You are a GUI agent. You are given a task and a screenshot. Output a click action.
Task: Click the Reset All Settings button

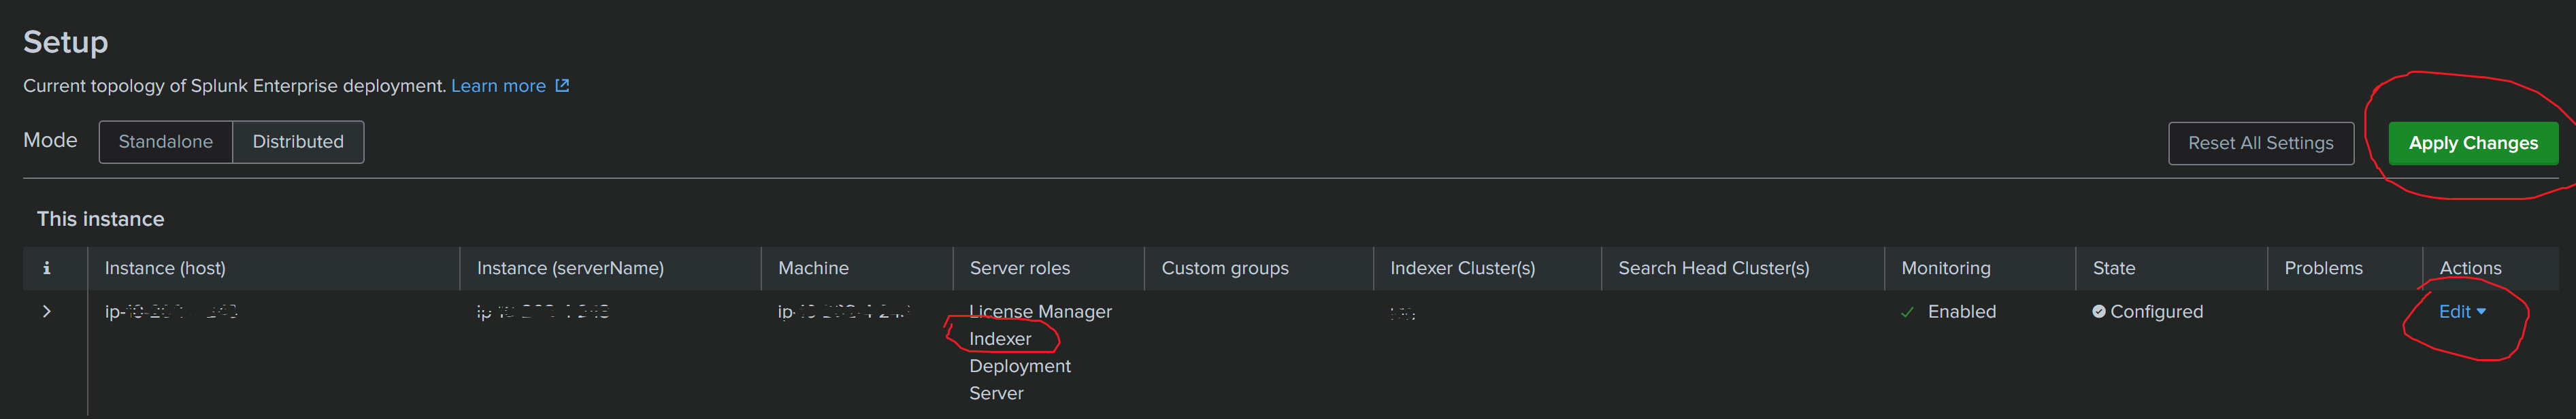(2261, 142)
